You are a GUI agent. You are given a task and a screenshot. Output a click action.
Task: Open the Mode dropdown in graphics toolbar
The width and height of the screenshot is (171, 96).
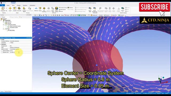click(67, 15)
